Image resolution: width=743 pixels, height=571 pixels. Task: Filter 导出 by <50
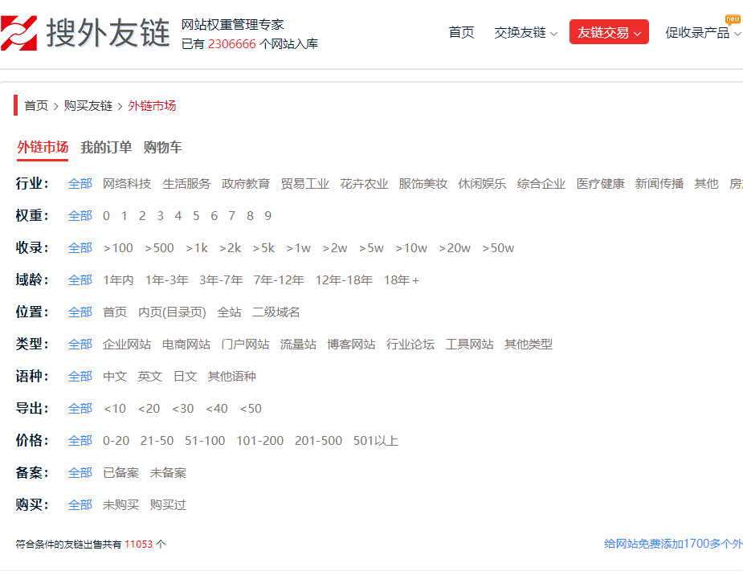tap(251, 409)
